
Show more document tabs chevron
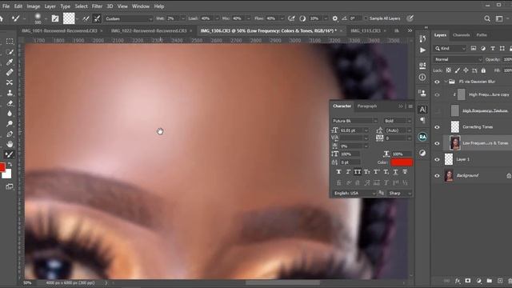[410, 30]
